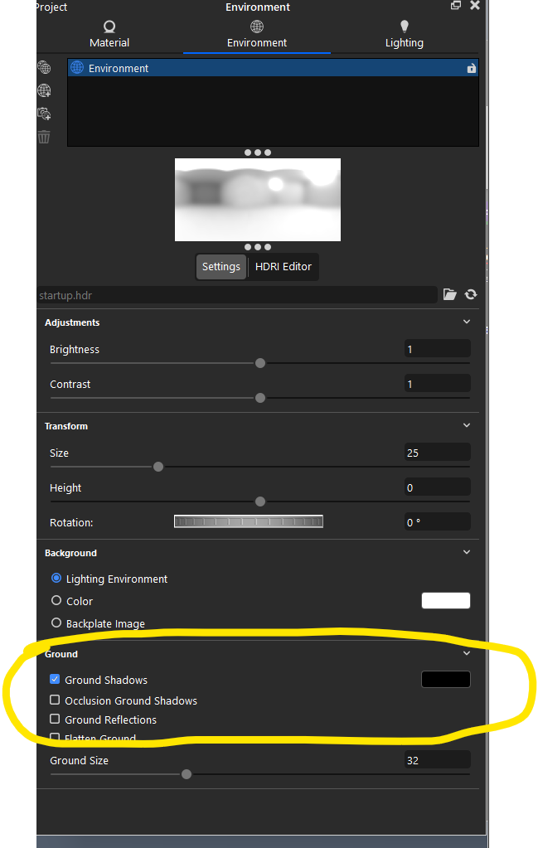
Task: Select the Environment tab
Action: tap(257, 35)
